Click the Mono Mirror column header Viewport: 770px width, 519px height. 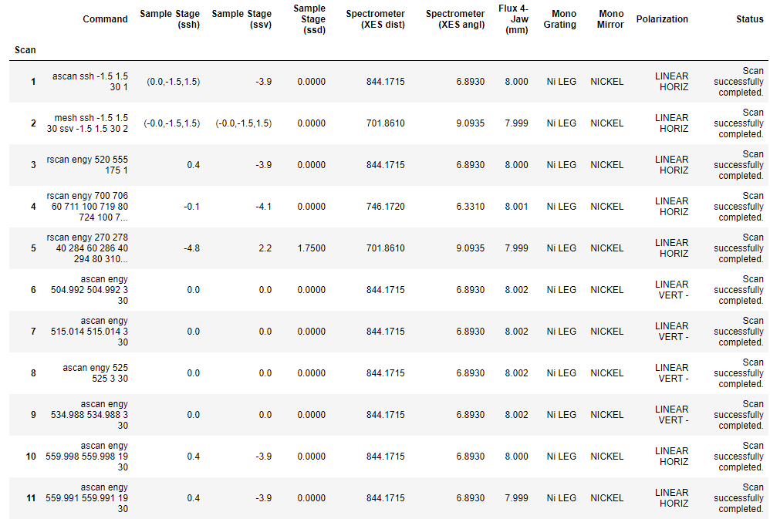pos(610,19)
